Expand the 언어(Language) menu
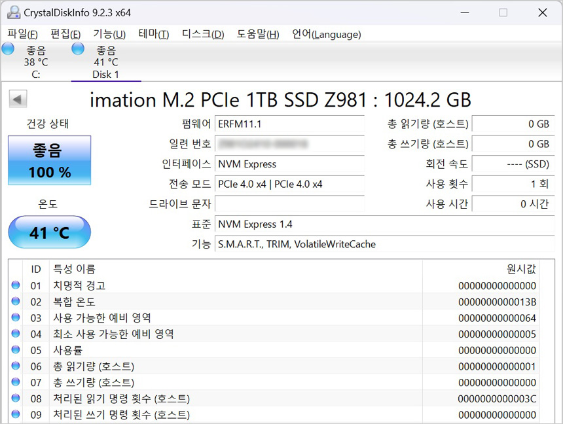Screen dimensions: 563x424 pyautogui.click(x=326, y=34)
